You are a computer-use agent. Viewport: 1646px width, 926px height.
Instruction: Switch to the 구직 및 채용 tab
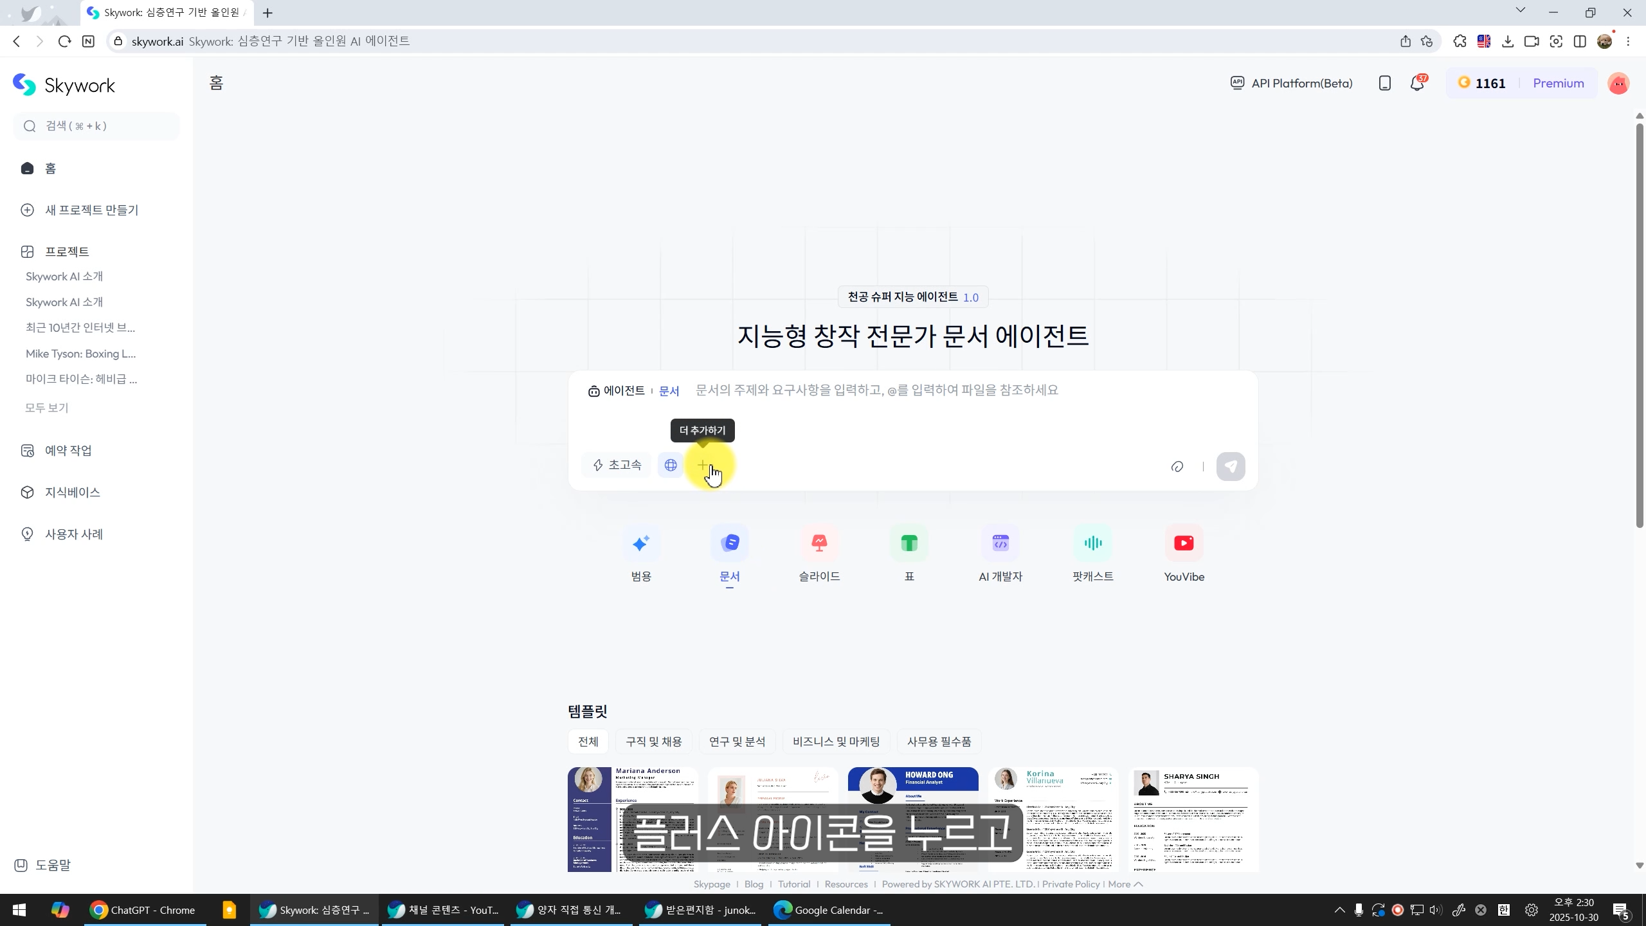653,741
